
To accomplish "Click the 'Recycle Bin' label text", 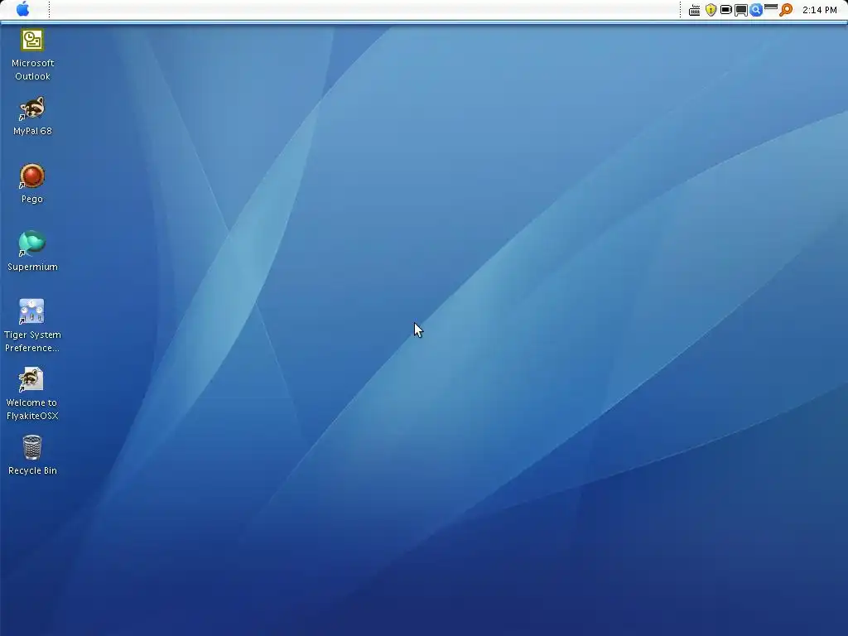I will click(x=32, y=470).
